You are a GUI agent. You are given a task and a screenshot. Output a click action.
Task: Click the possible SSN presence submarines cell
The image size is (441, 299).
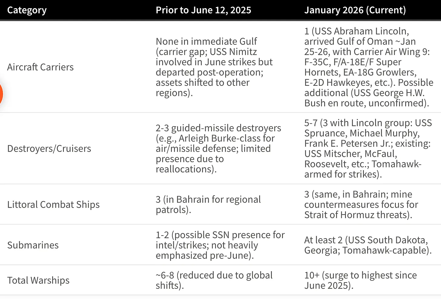[x=220, y=245]
